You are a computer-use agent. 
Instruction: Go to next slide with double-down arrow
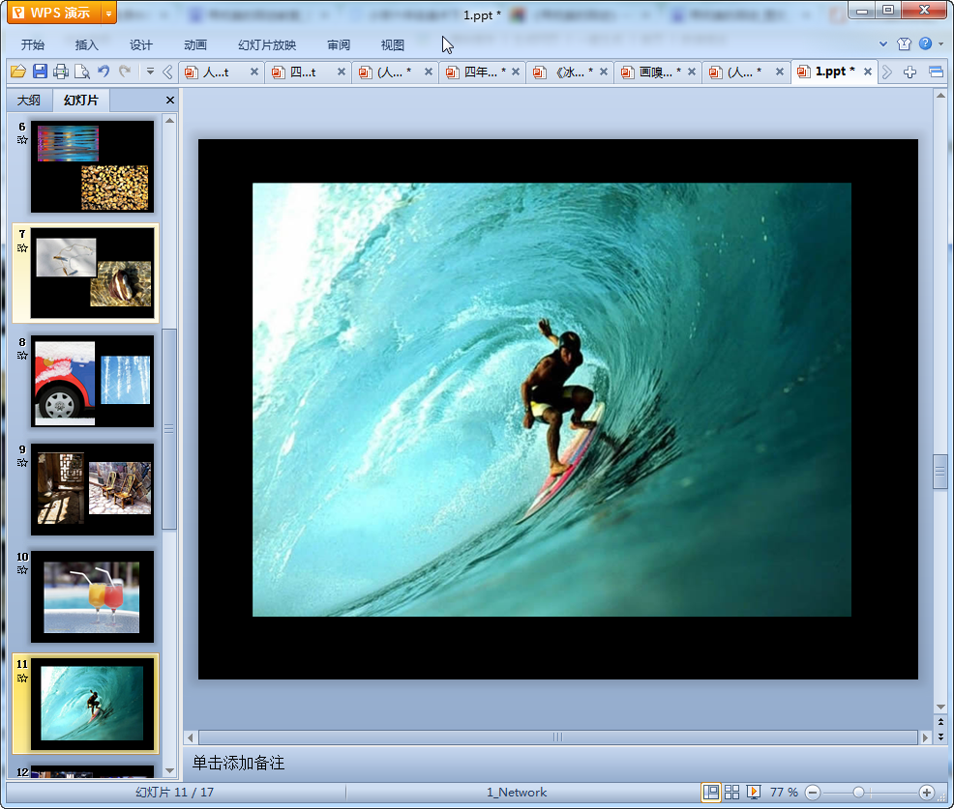click(x=940, y=737)
